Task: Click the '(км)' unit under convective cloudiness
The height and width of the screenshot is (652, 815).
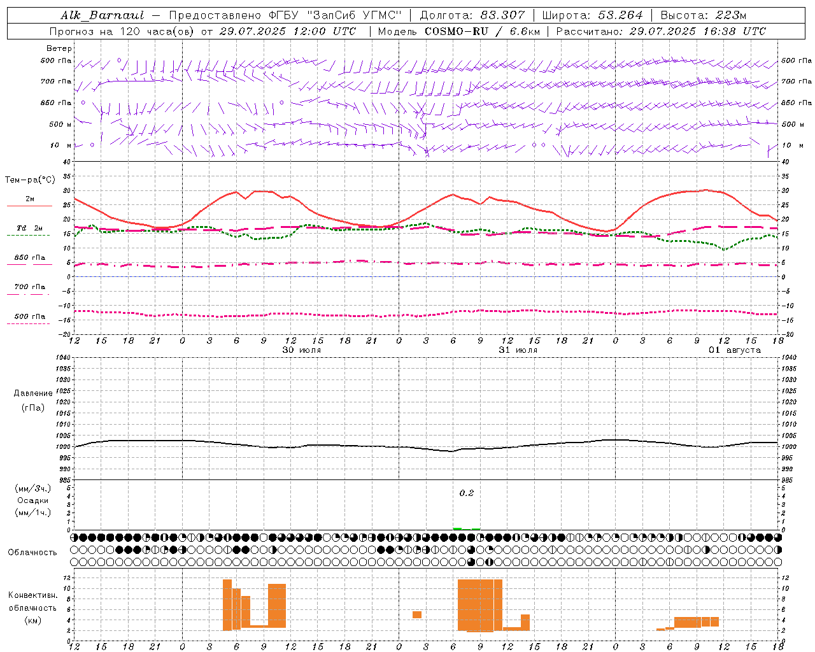Action: point(33,620)
